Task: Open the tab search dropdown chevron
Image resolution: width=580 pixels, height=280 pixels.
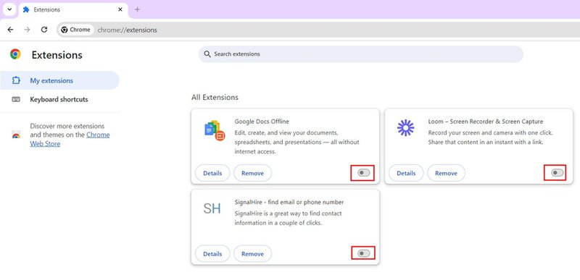Action: click(9, 9)
